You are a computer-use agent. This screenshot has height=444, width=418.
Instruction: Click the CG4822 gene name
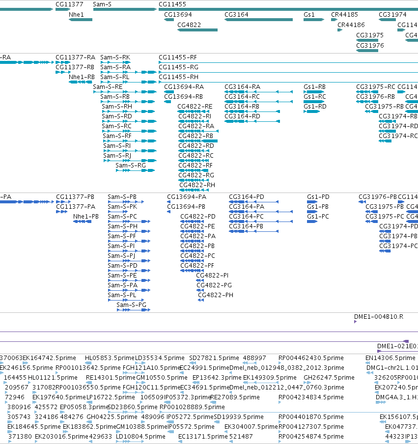pyautogui.click(x=189, y=25)
